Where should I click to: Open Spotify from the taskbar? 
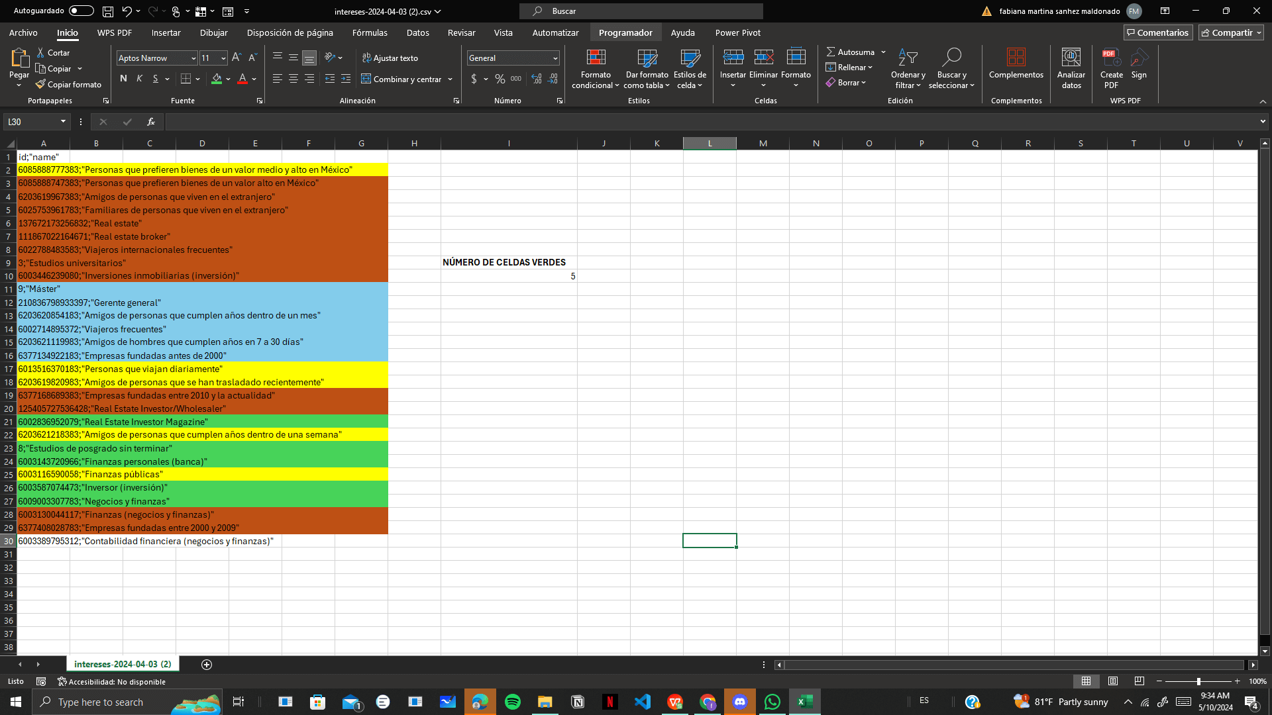coord(512,702)
